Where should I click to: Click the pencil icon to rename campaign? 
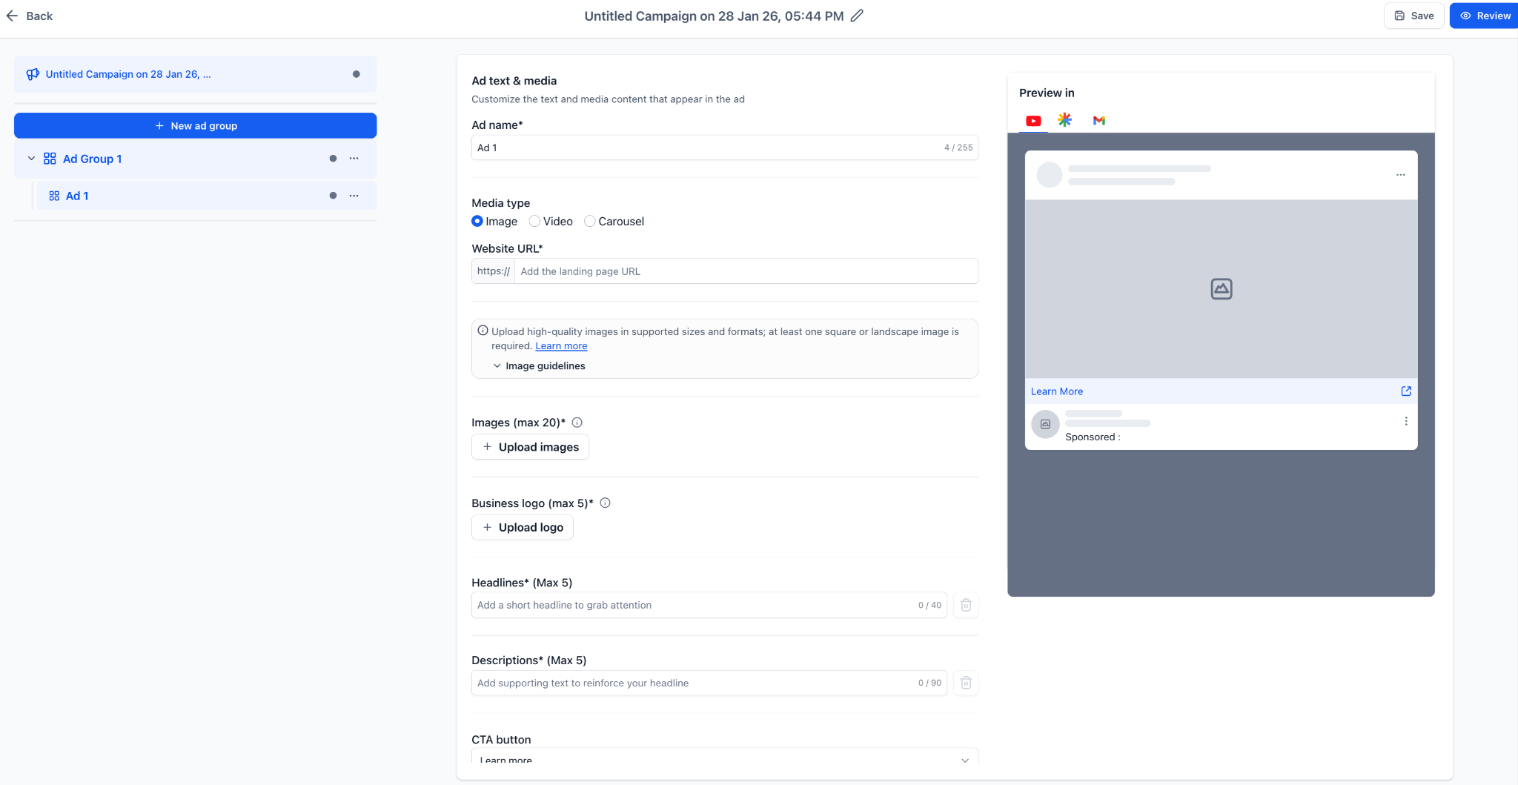click(857, 16)
